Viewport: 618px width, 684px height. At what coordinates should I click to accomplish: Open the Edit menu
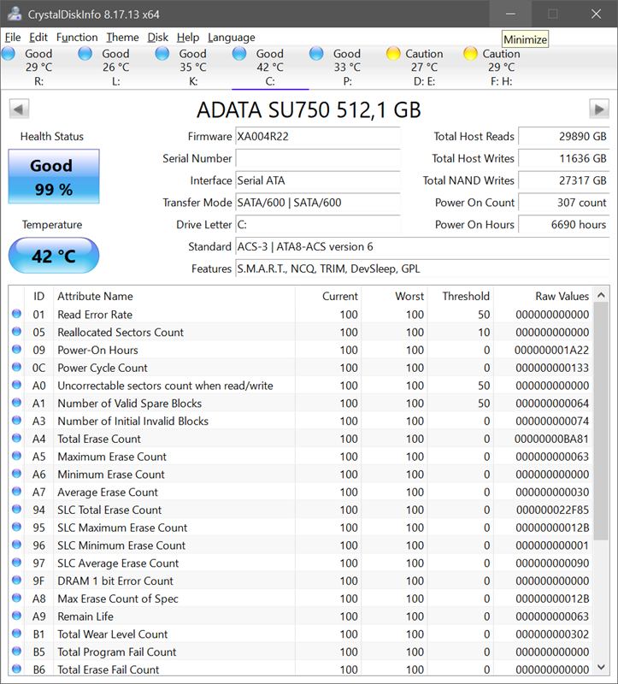pos(38,38)
